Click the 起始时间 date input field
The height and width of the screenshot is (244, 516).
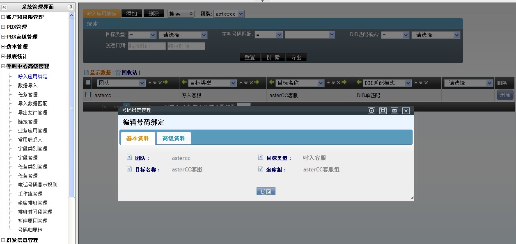tap(147, 46)
